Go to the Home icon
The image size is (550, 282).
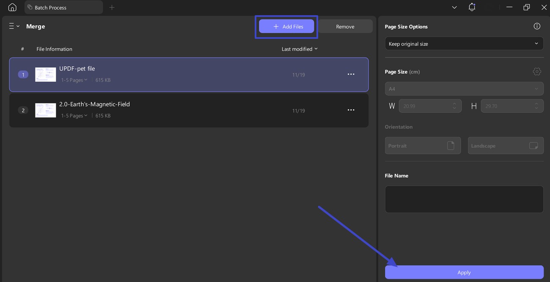(12, 7)
